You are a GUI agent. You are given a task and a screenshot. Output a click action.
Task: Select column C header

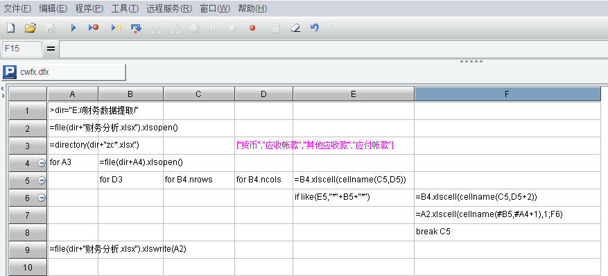click(x=199, y=94)
